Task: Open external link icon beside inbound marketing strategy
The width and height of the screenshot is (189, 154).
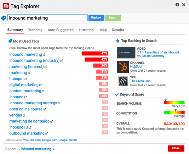Action: click(59, 103)
